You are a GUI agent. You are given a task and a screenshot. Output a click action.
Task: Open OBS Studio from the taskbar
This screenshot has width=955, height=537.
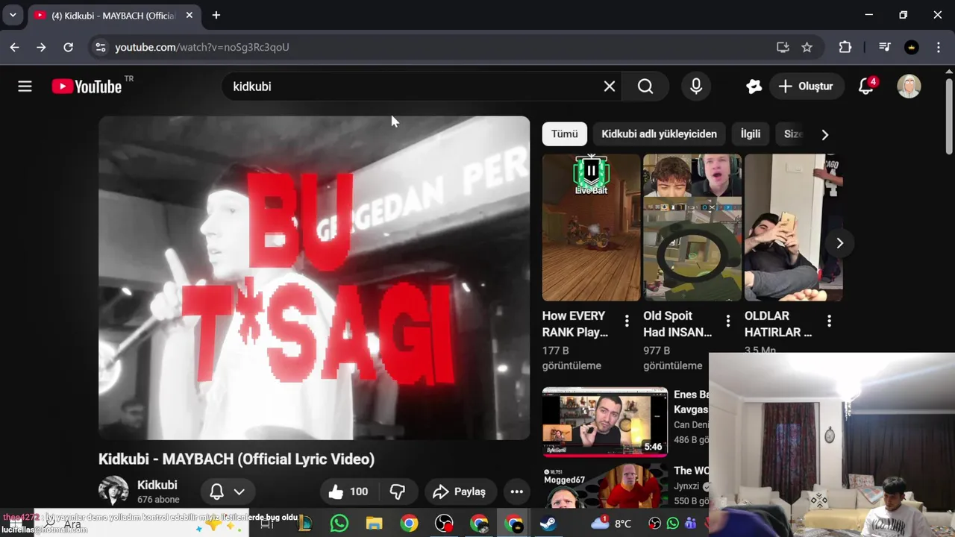coord(444,524)
